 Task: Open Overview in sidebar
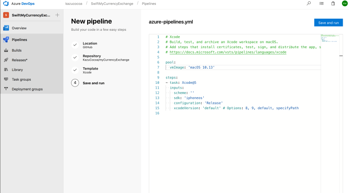click(19, 28)
